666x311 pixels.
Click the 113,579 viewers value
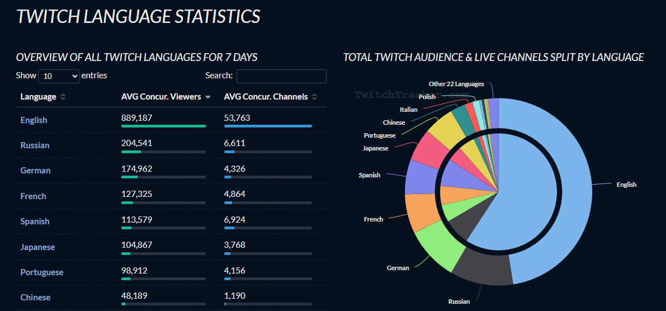[137, 220]
